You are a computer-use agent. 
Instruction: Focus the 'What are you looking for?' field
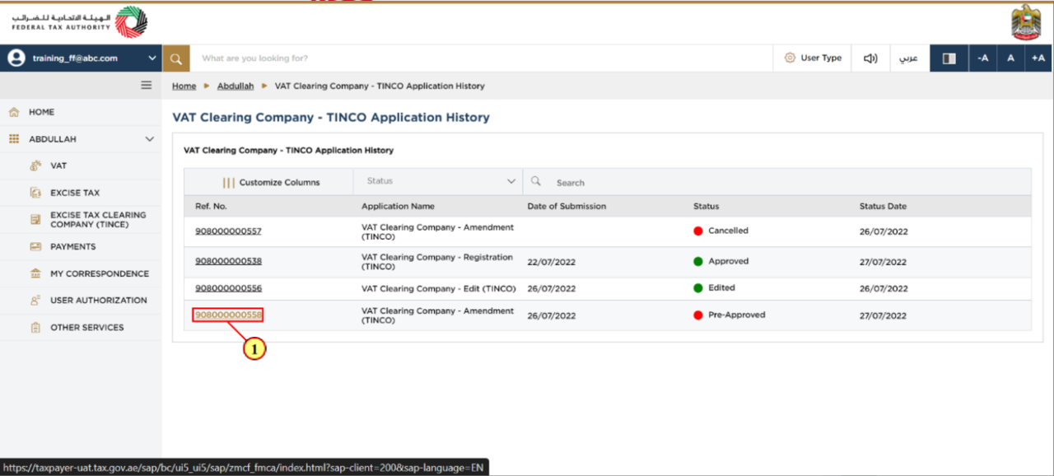click(x=482, y=58)
